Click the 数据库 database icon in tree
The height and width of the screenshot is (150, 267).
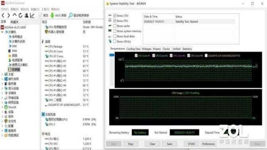point(6,131)
